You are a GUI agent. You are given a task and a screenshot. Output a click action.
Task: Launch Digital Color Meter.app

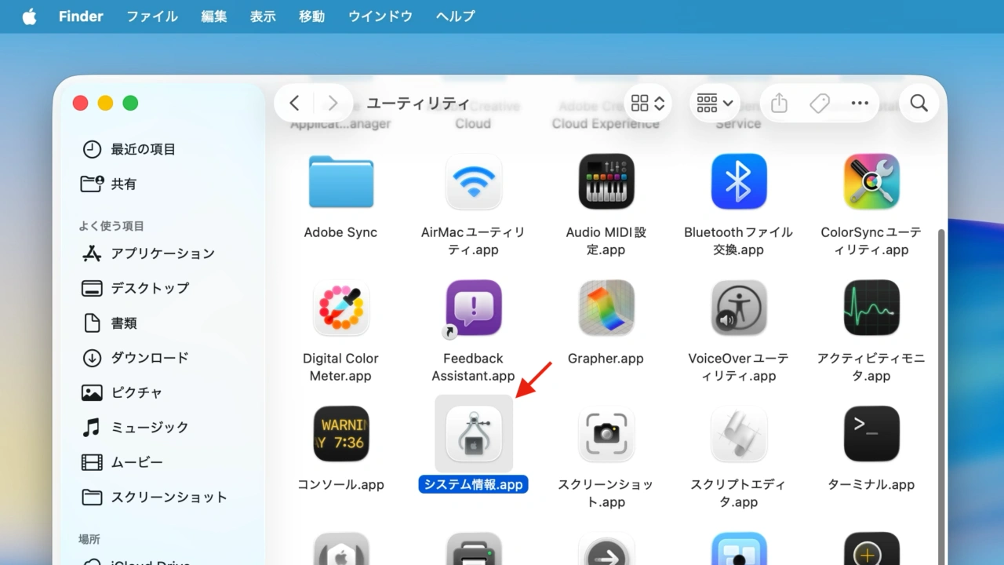340,308
